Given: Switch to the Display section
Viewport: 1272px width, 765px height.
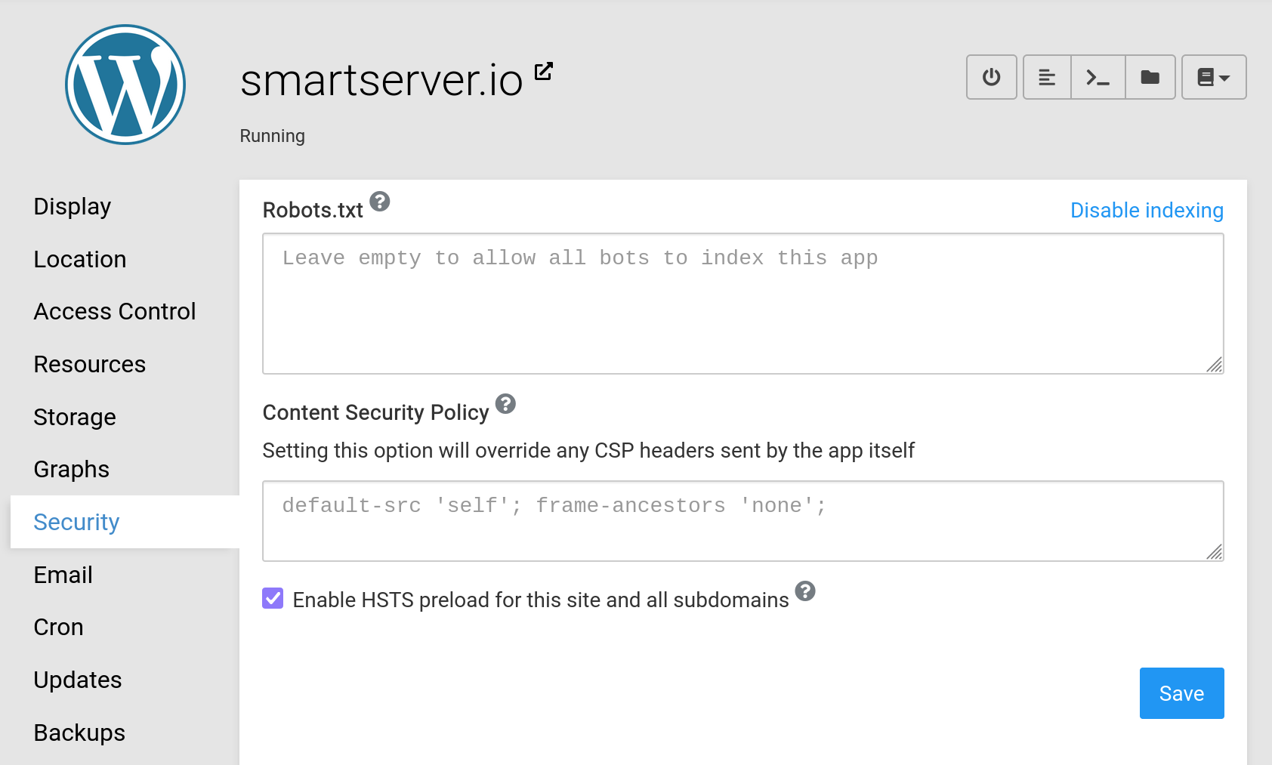Looking at the screenshot, I should point(73,206).
